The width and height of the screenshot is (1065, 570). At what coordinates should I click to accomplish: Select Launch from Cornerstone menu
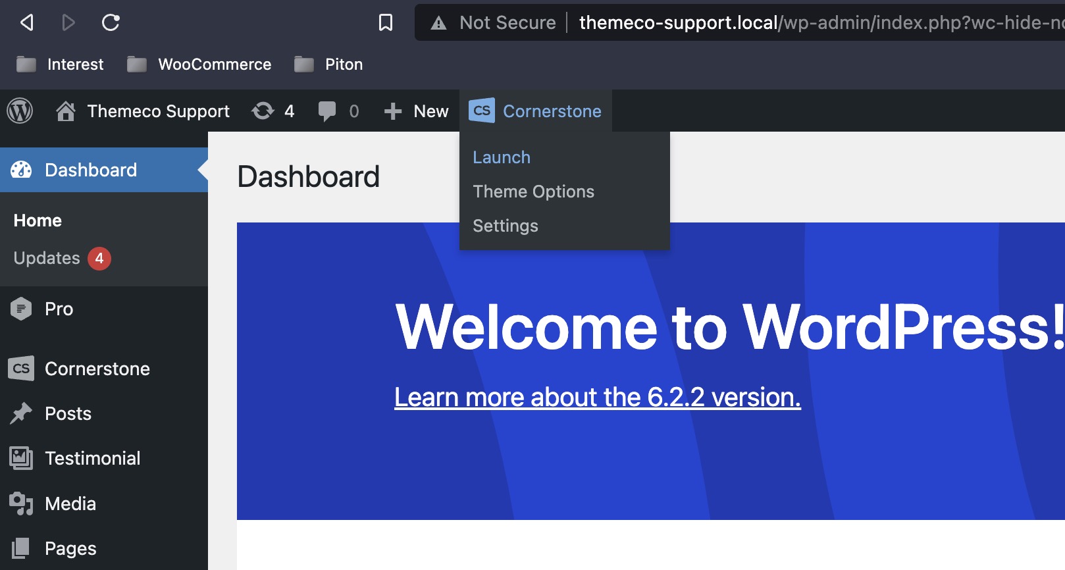pos(502,157)
